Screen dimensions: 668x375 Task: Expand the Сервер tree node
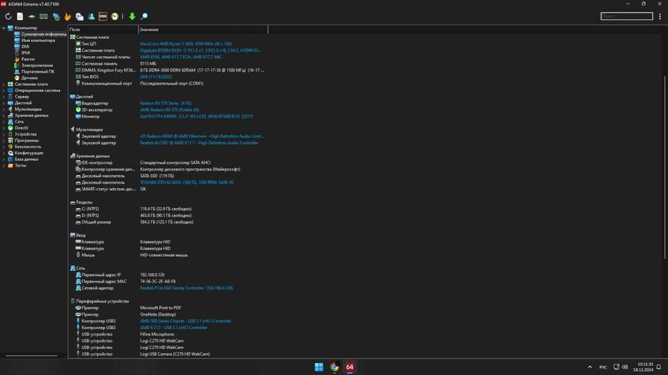coord(4,97)
